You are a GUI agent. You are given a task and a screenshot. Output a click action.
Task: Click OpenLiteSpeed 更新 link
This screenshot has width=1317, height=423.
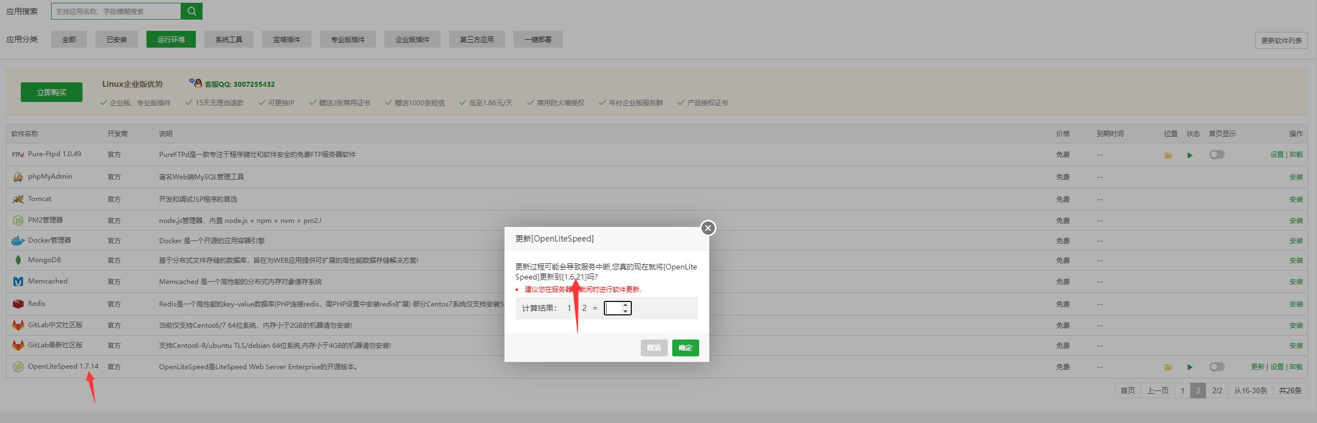pos(1258,366)
